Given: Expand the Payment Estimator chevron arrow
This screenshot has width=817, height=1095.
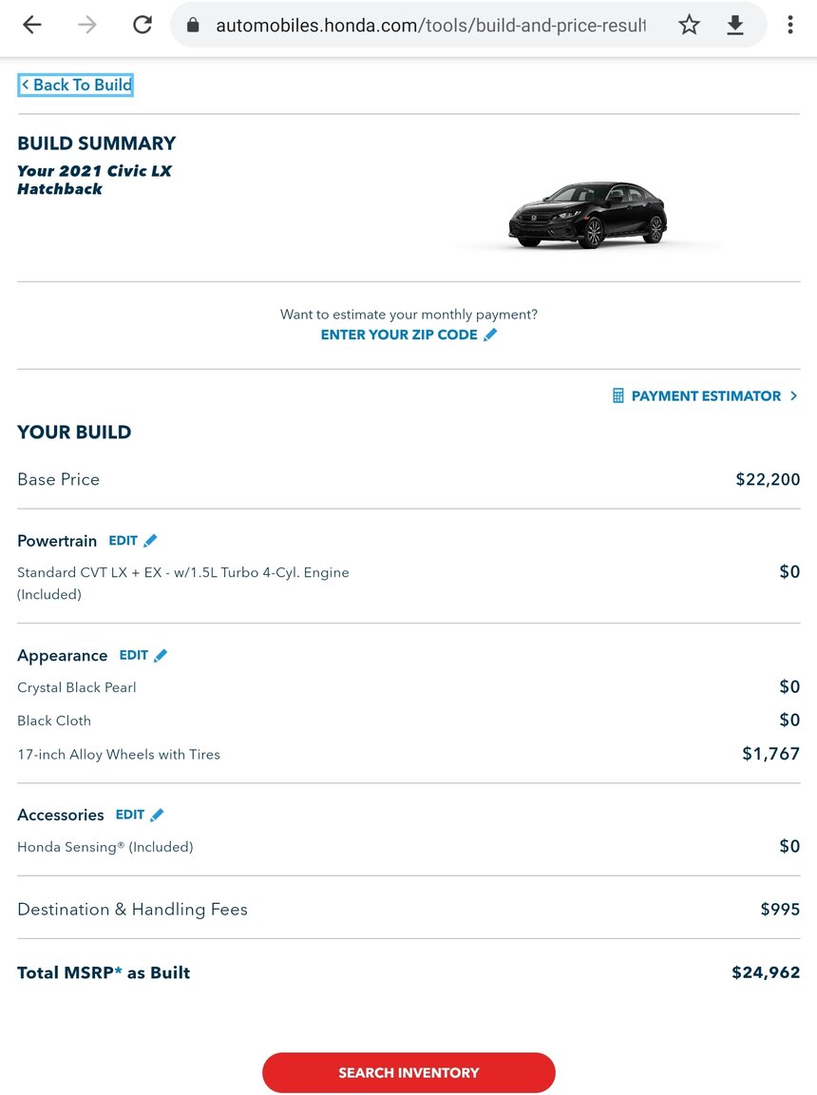Looking at the screenshot, I should [x=793, y=395].
